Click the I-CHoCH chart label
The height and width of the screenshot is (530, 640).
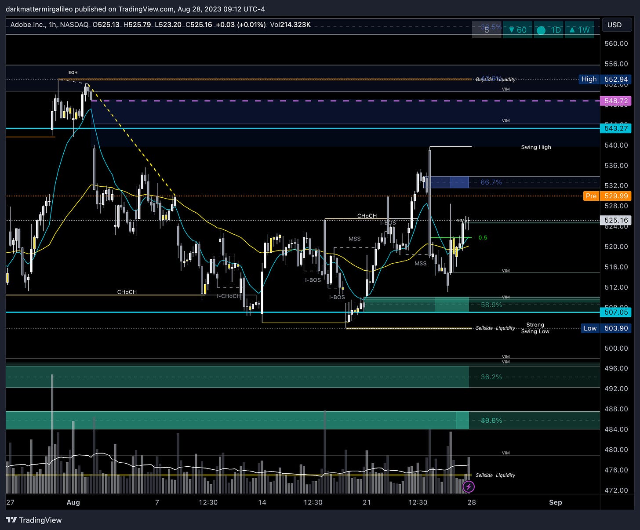(229, 296)
